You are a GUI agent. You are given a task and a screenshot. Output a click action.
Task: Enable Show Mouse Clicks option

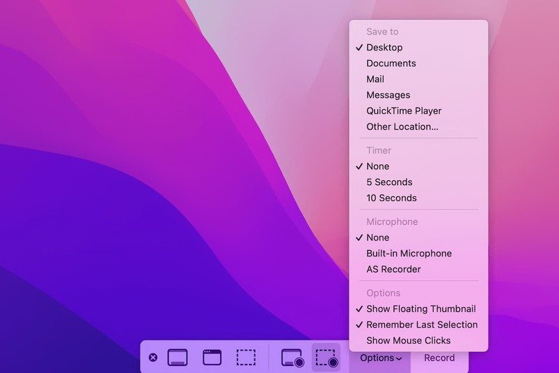click(408, 341)
